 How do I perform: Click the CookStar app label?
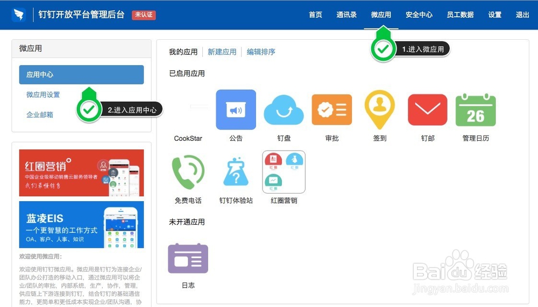(188, 138)
